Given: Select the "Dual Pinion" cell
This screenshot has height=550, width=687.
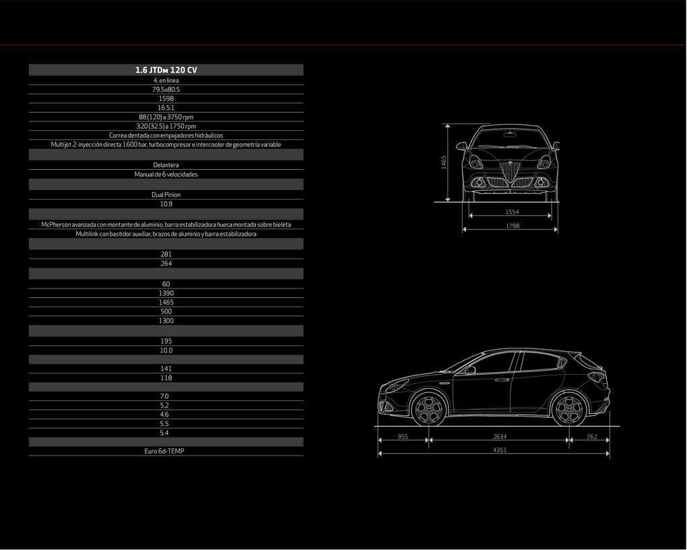Looking at the screenshot, I should (166, 195).
